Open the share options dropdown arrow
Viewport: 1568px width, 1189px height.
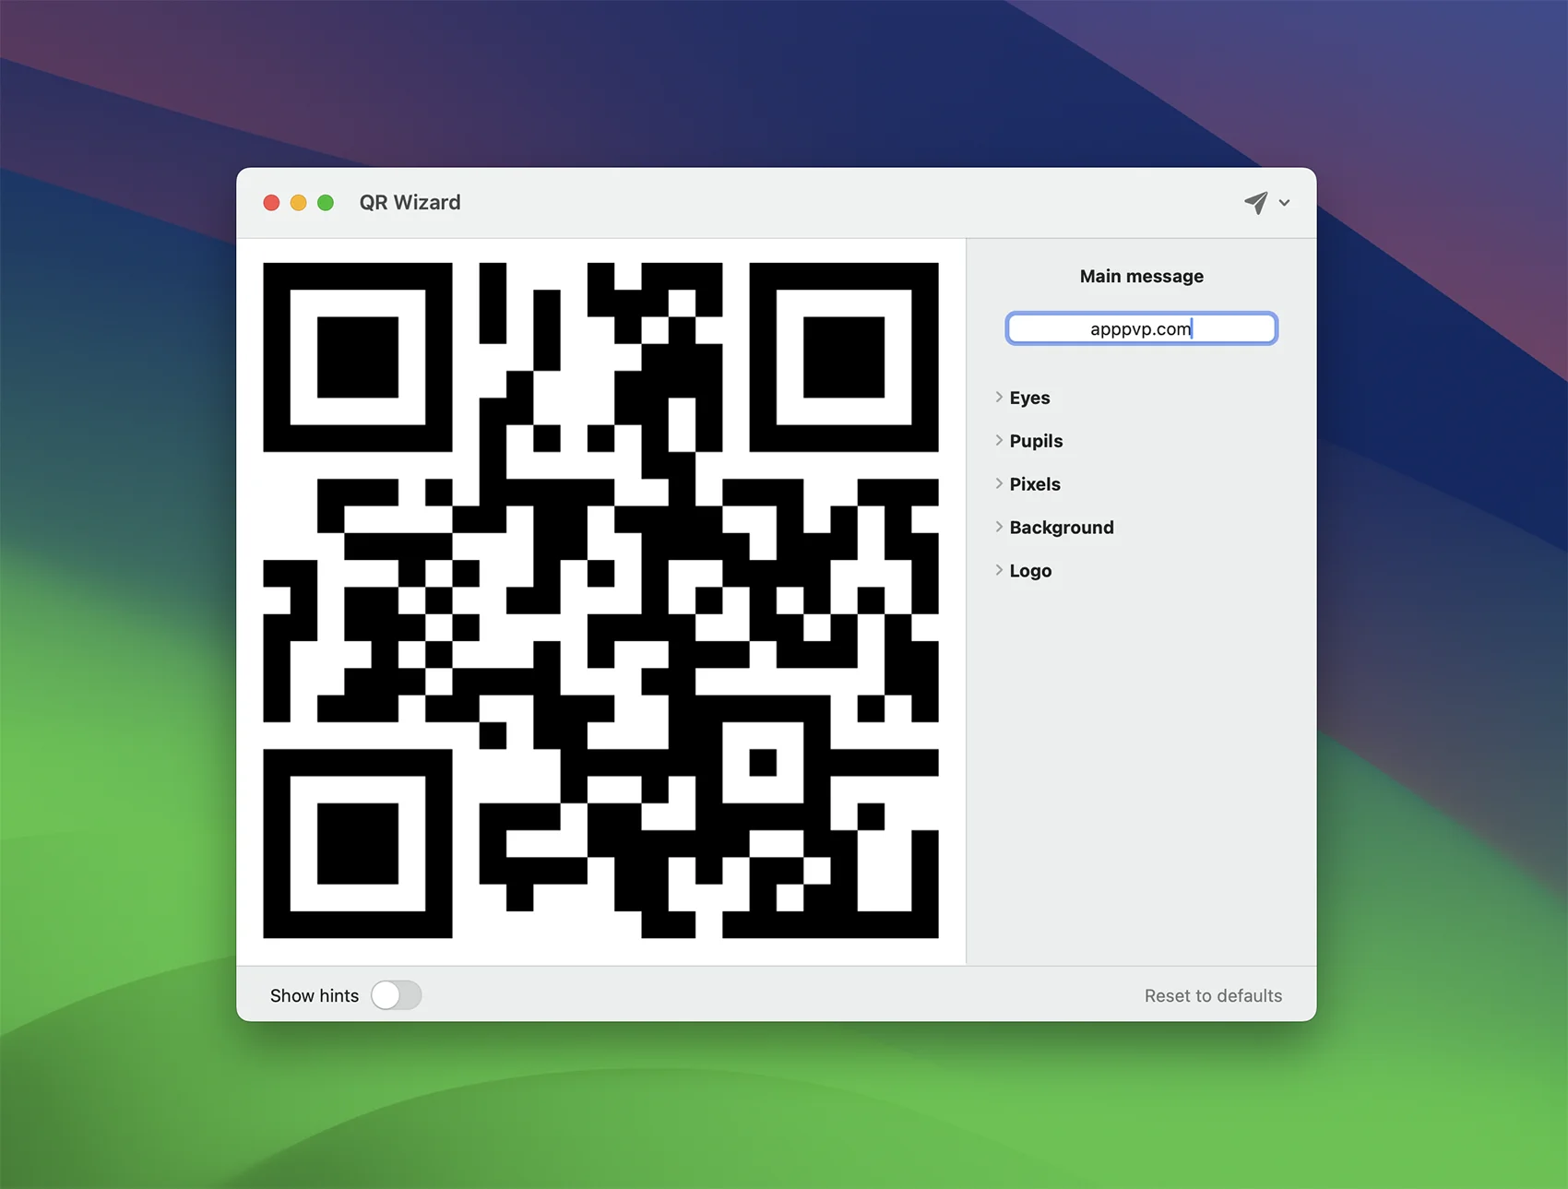(1284, 203)
